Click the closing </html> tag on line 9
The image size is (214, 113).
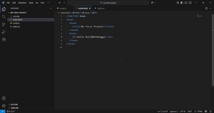point(71,44)
